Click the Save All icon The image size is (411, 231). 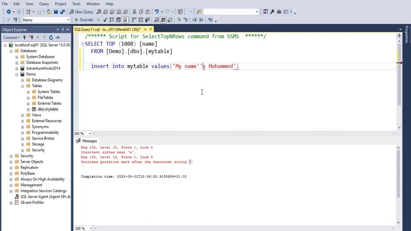(62, 12)
